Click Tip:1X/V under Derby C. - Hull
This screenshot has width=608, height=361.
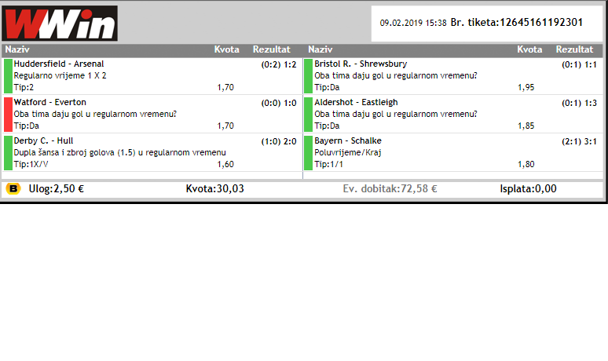click(x=31, y=164)
